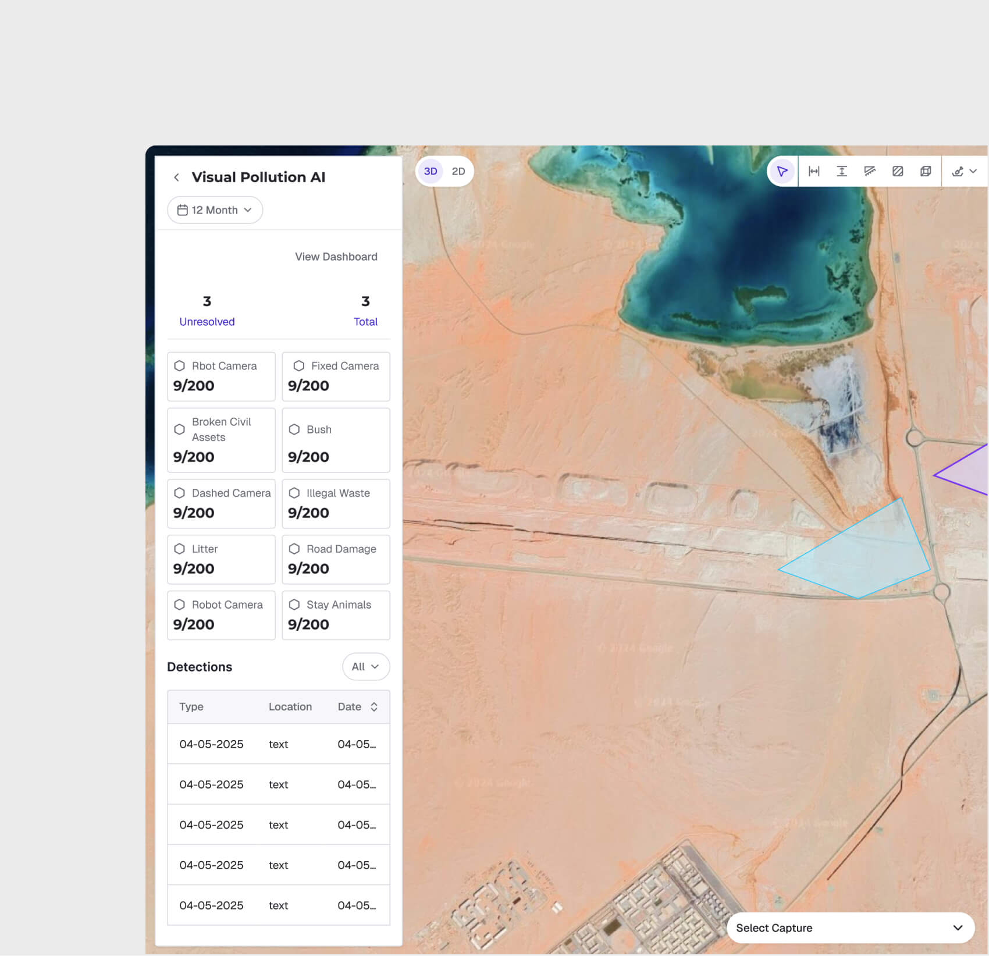Sort detections by Date column

[x=373, y=706]
